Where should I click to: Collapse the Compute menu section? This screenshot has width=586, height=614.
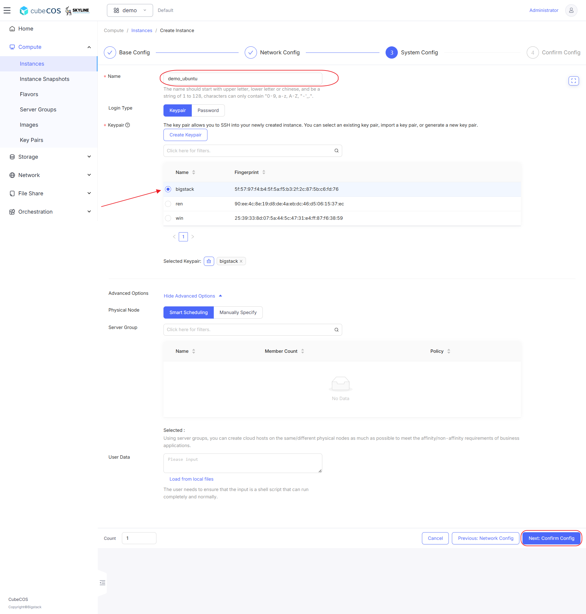pyautogui.click(x=89, y=47)
